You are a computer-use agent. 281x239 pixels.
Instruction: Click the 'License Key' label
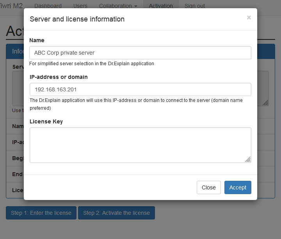point(46,121)
